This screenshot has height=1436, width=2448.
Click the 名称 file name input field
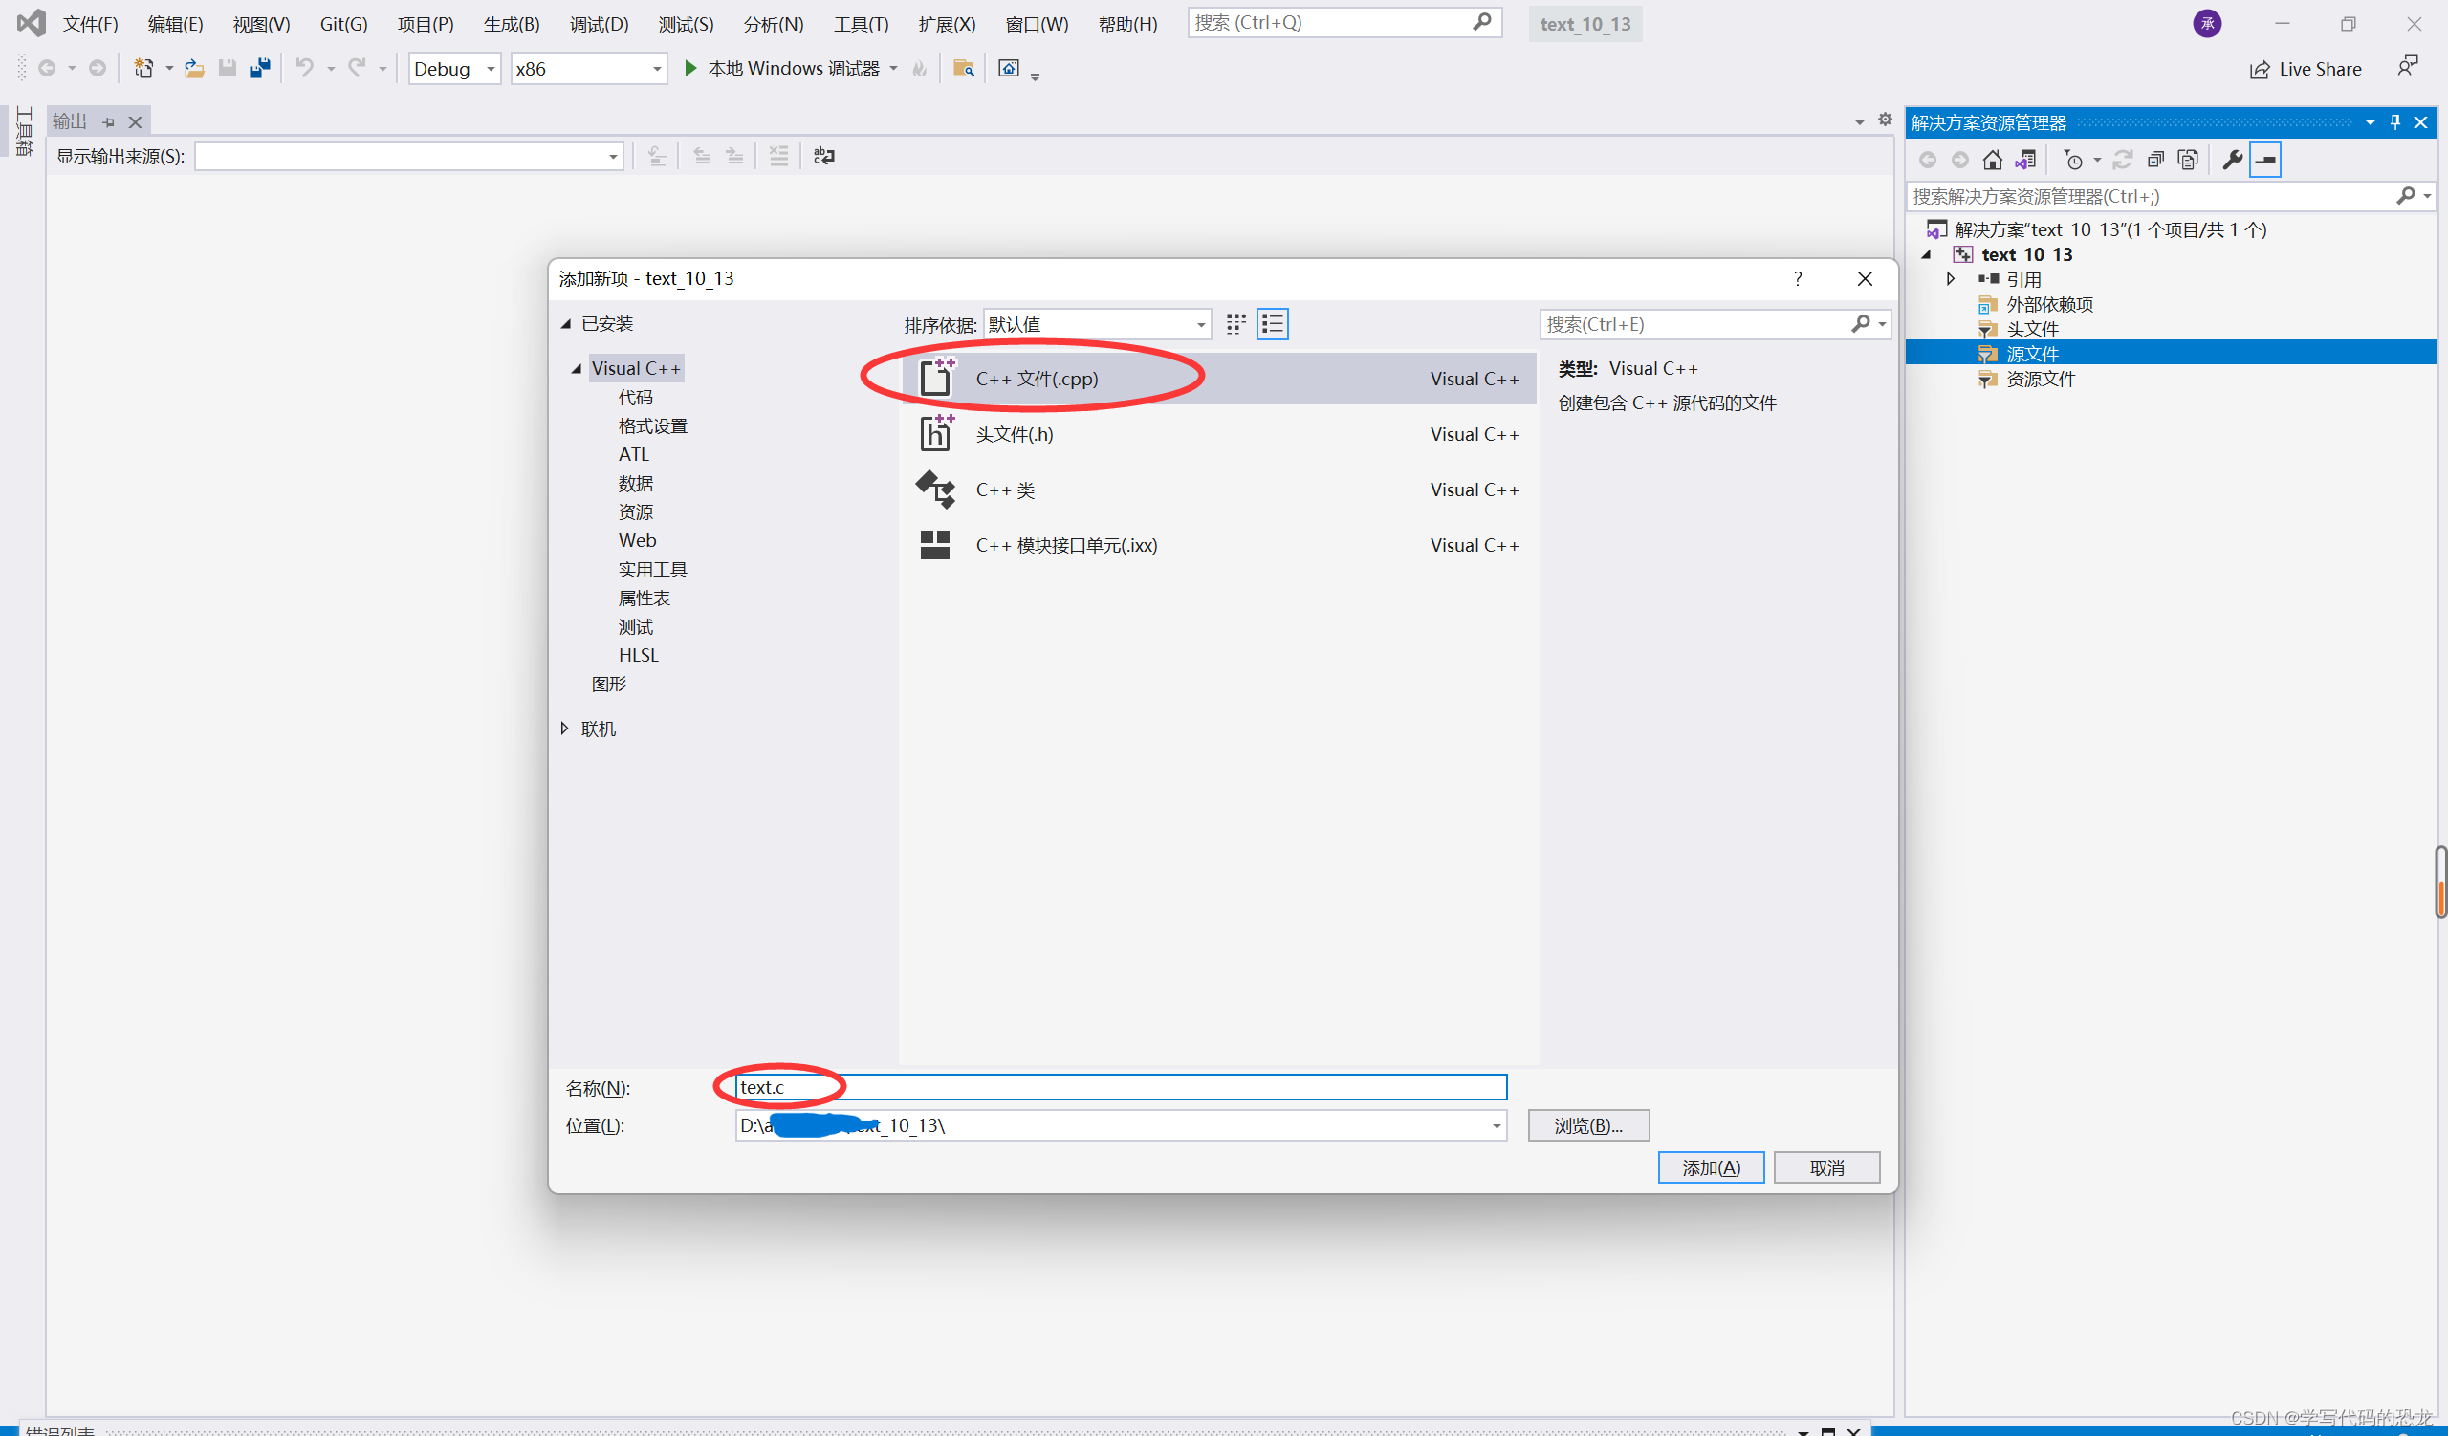(1120, 1086)
